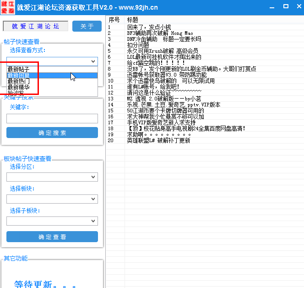Click the 关于 button

click(x=87, y=26)
